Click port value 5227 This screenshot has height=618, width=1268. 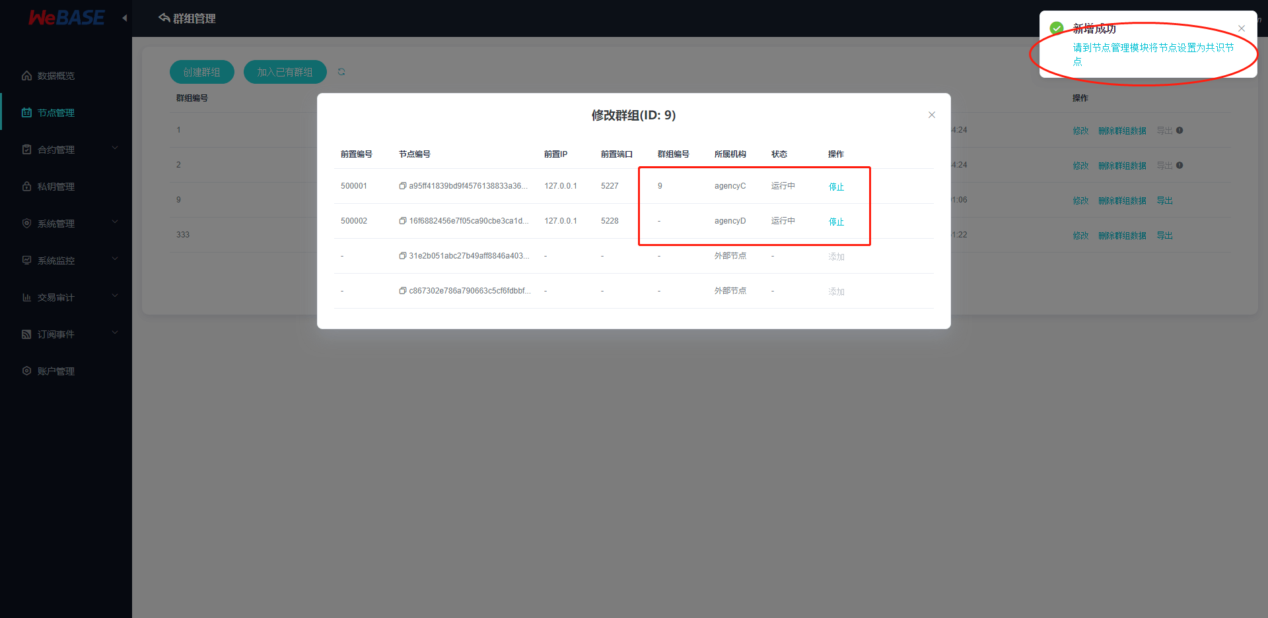[x=610, y=186]
